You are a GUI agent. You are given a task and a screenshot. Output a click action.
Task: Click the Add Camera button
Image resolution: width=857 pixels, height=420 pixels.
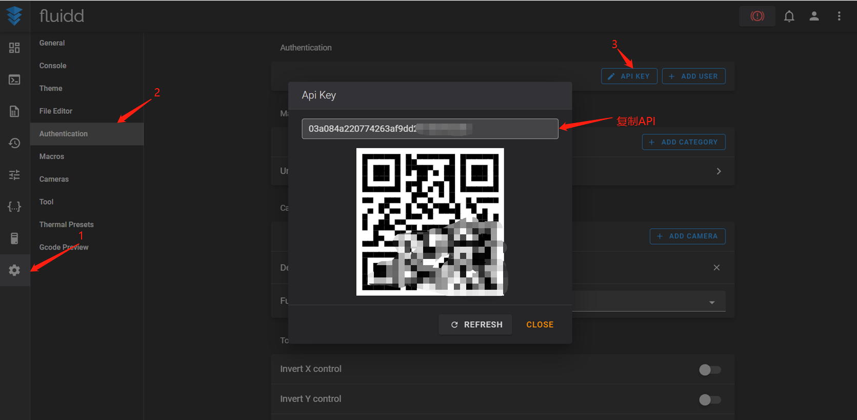(x=687, y=236)
